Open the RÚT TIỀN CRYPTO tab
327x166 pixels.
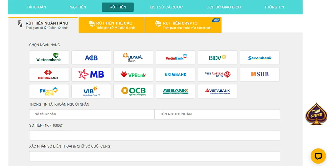183,25
